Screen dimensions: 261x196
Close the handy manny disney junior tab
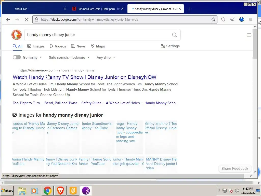tap(180, 9)
